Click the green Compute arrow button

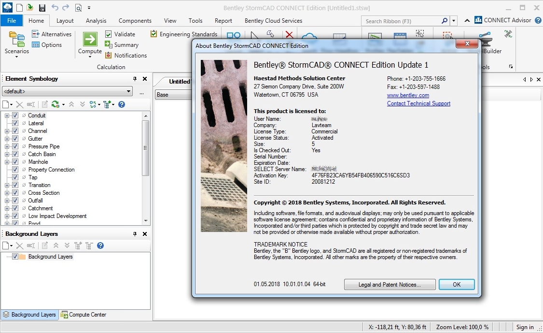[x=90, y=39]
